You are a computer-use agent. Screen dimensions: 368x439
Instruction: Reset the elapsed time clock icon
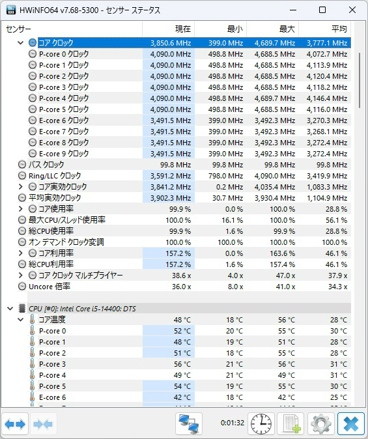click(261, 424)
